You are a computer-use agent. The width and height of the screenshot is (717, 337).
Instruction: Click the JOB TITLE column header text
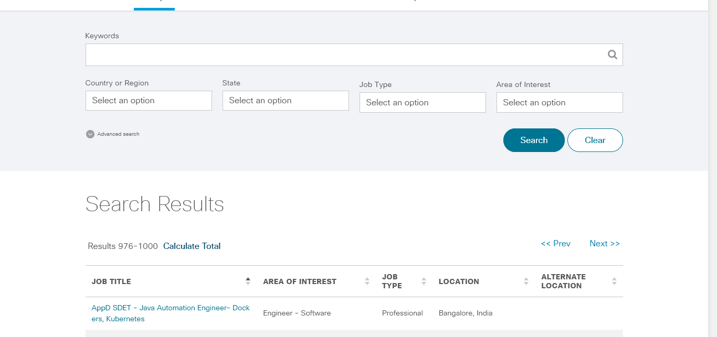click(x=111, y=281)
